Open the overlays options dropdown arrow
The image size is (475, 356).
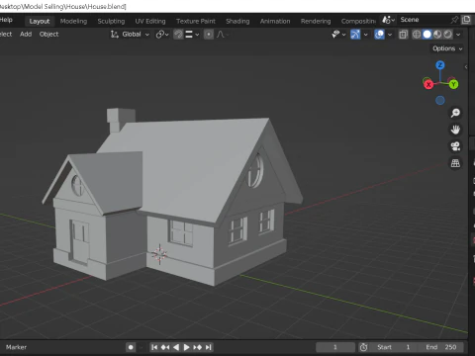pos(390,35)
